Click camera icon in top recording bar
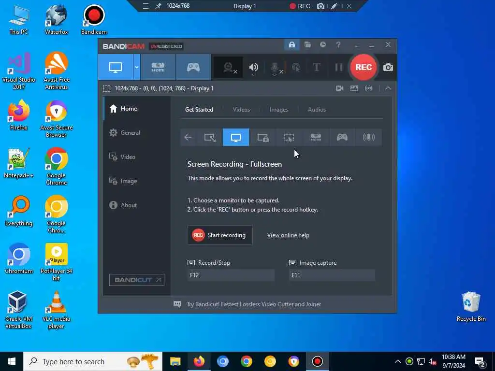The width and height of the screenshot is (495, 371). coord(320,6)
